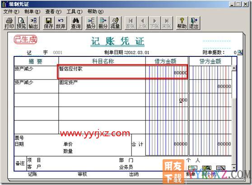
Task: Click the 备注 label
Action: pos(20,163)
